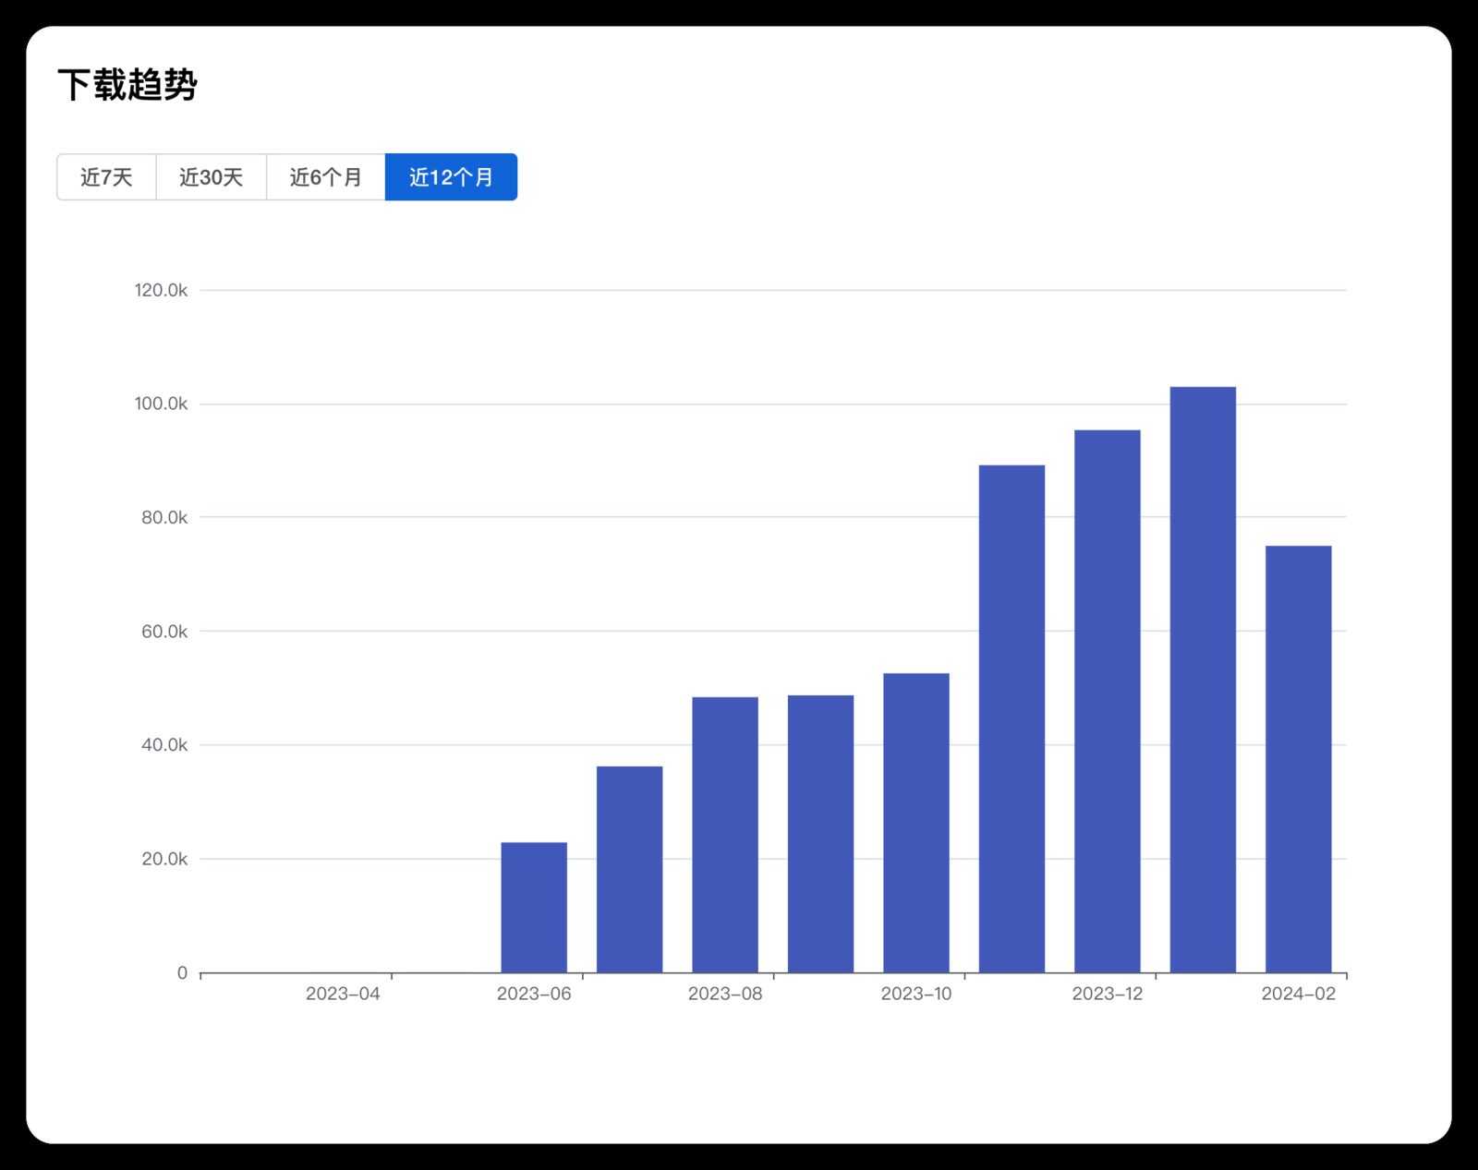The width and height of the screenshot is (1478, 1170).
Task: Click the tallest bar for 2024-01
Action: [1203, 680]
